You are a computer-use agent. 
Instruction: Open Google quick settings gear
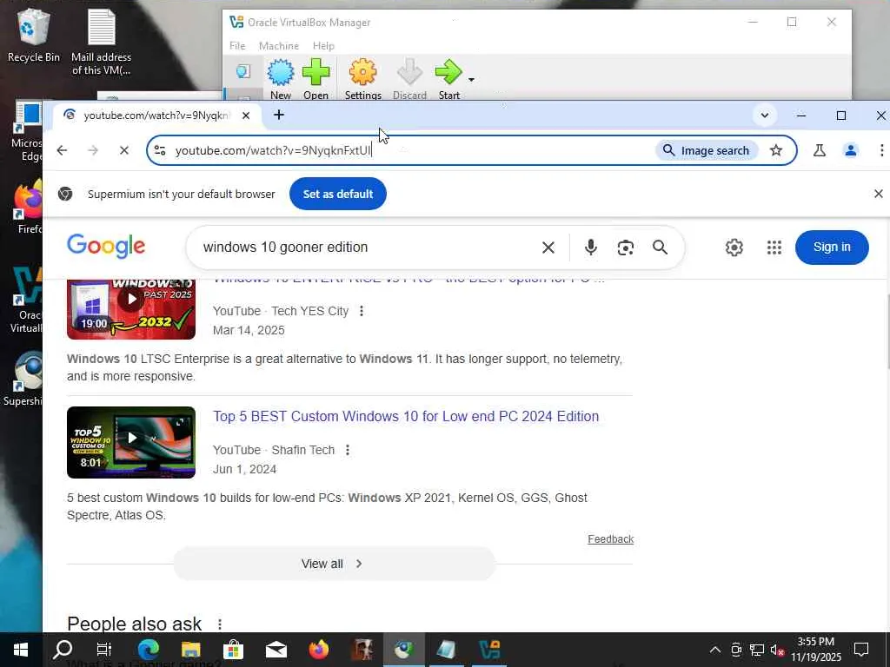click(x=734, y=248)
